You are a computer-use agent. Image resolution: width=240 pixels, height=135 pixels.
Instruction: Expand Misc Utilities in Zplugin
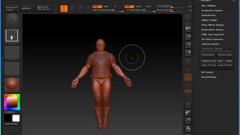(x=208, y=6)
